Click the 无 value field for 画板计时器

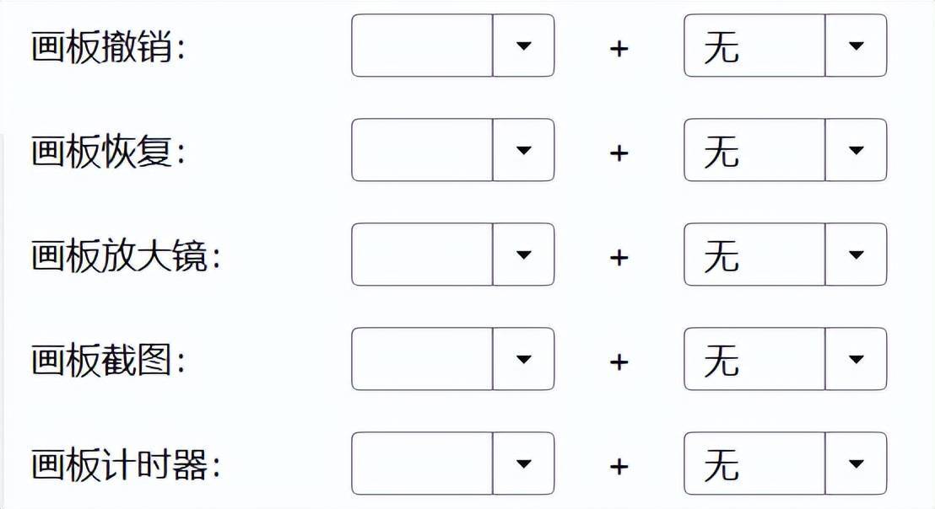tap(754, 463)
